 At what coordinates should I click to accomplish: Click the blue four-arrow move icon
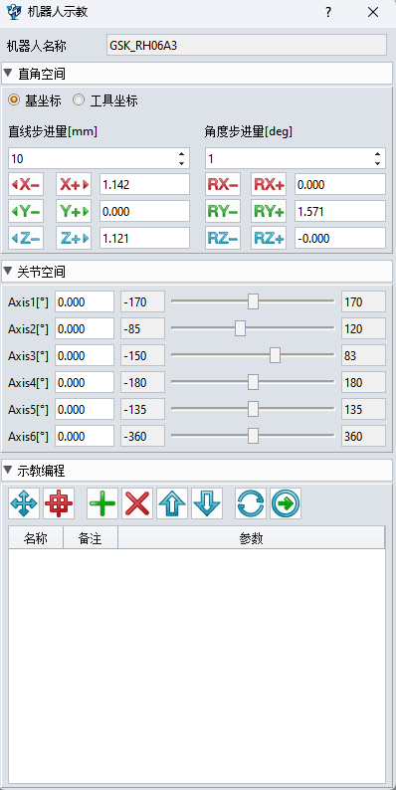pos(24,503)
